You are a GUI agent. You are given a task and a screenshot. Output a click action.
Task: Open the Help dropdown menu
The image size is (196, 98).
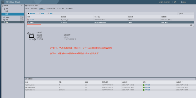tap(176, 2)
